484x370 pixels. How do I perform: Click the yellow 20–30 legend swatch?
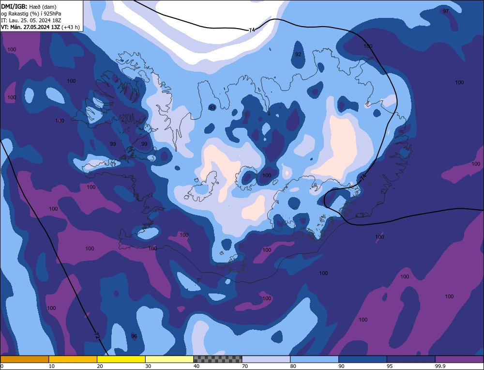pyautogui.click(x=121, y=359)
